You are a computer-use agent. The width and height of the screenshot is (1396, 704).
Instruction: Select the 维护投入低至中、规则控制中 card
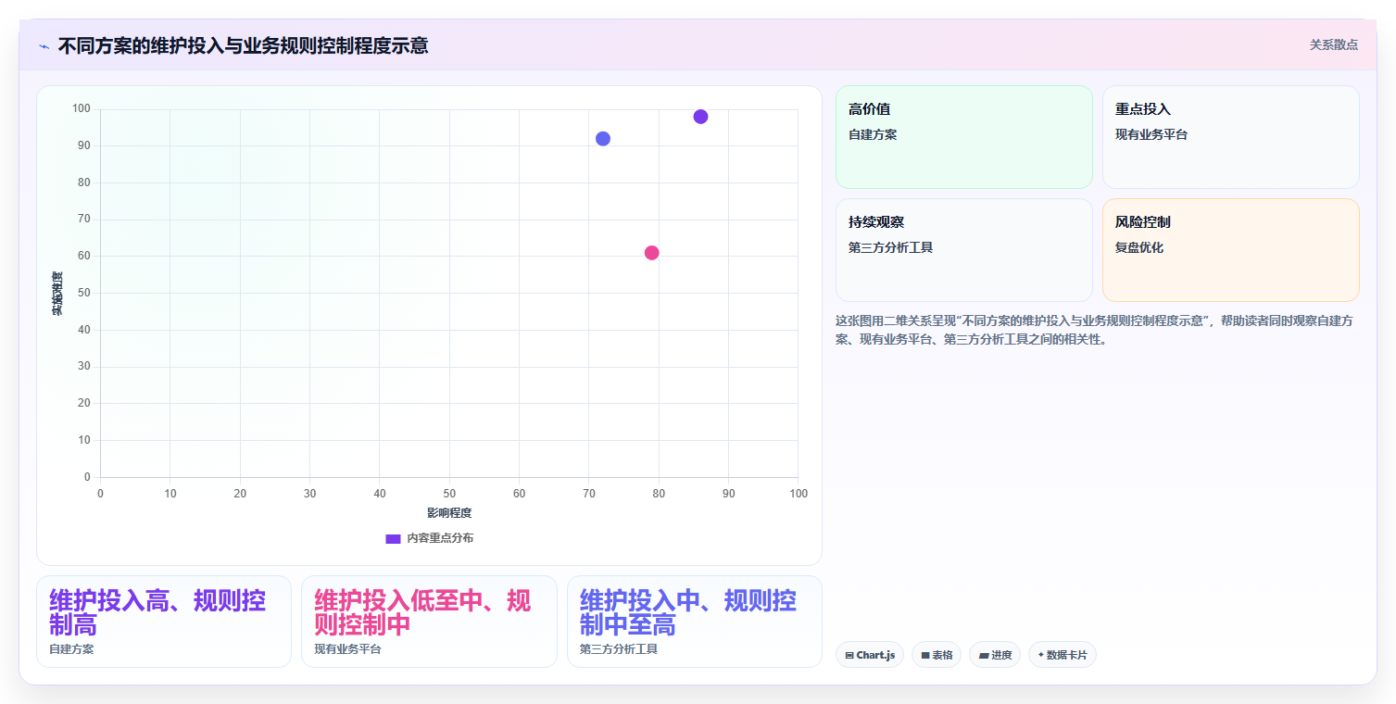[x=429, y=622]
